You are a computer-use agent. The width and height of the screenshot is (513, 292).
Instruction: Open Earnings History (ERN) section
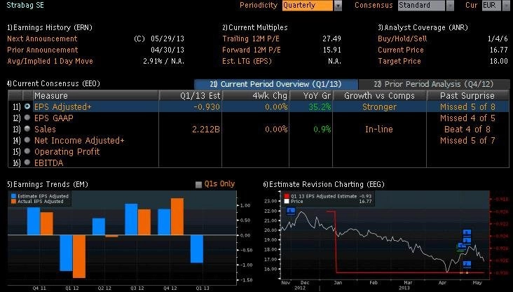pos(50,27)
